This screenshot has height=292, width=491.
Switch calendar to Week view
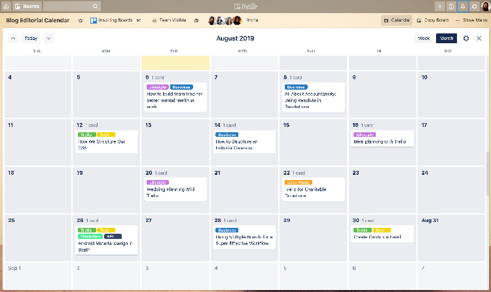[424, 39]
